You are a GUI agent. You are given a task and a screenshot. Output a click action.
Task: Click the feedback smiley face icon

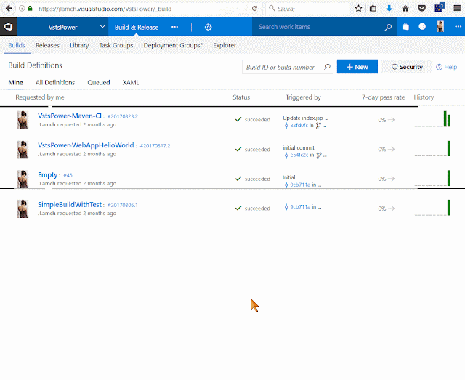pyautogui.click(x=422, y=26)
